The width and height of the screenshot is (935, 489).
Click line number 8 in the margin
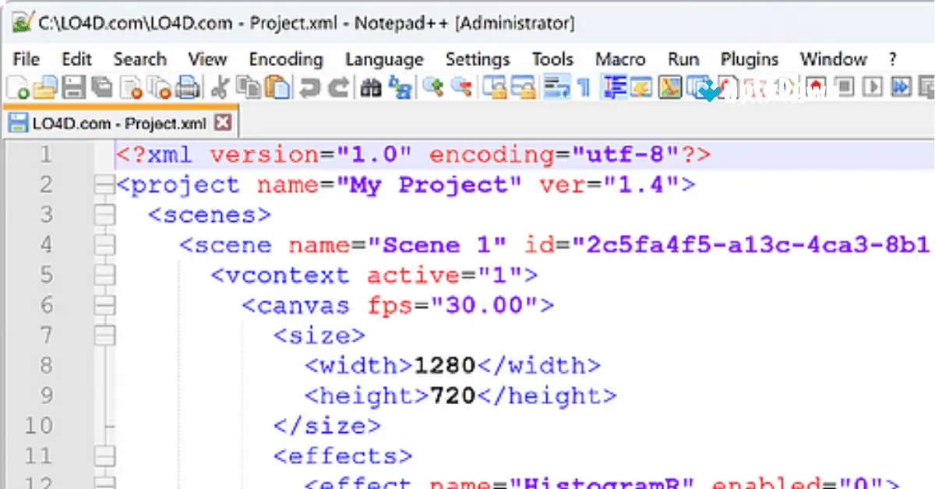(45, 364)
